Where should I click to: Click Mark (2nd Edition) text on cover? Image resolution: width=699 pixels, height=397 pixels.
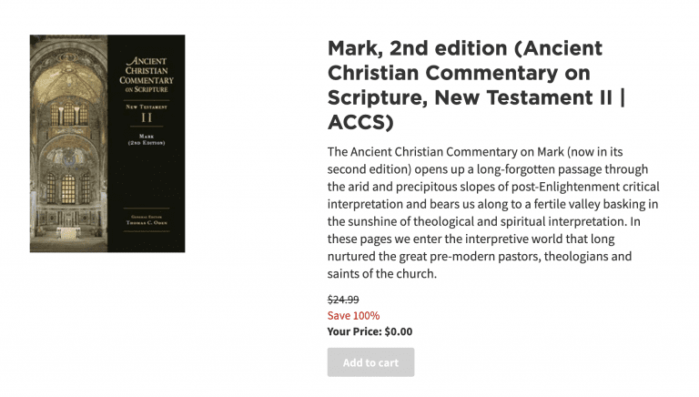(x=147, y=139)
